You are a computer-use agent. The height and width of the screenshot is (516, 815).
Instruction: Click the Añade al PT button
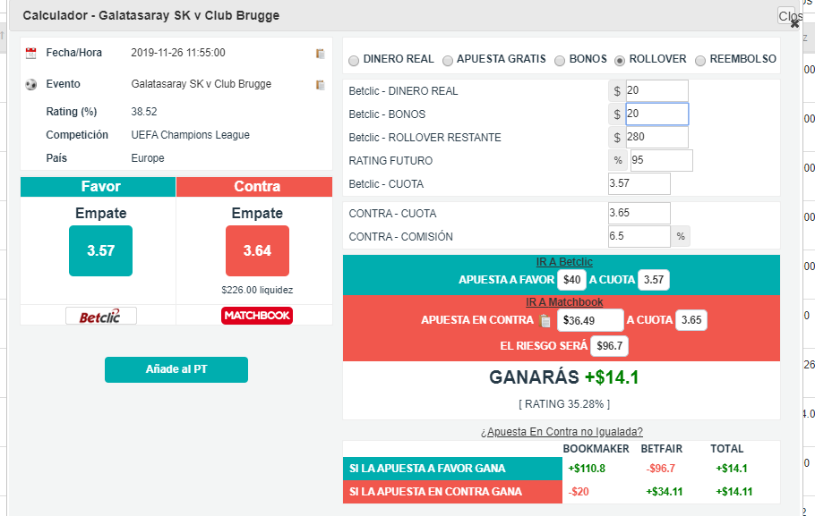[176, 369]
